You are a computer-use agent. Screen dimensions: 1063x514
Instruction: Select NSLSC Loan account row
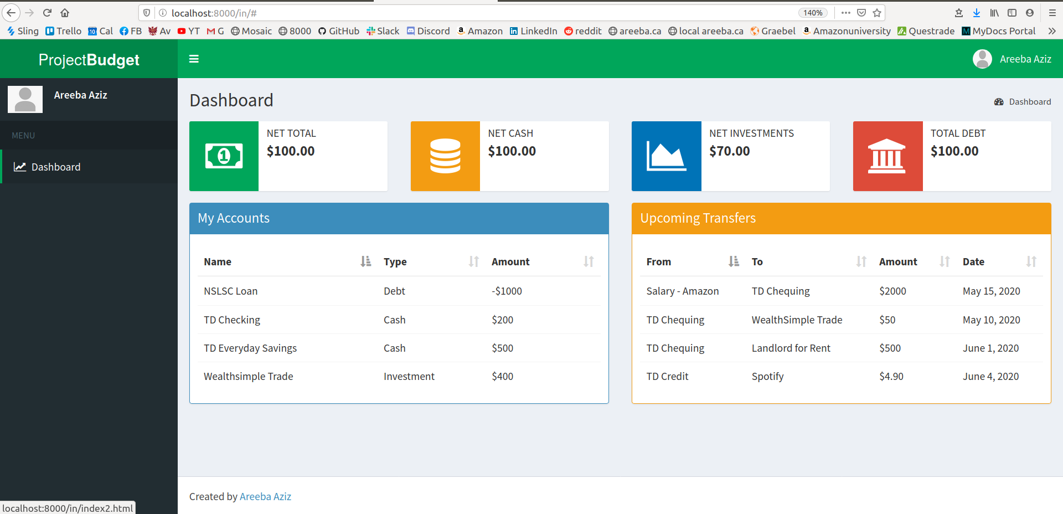pos(399,291)
